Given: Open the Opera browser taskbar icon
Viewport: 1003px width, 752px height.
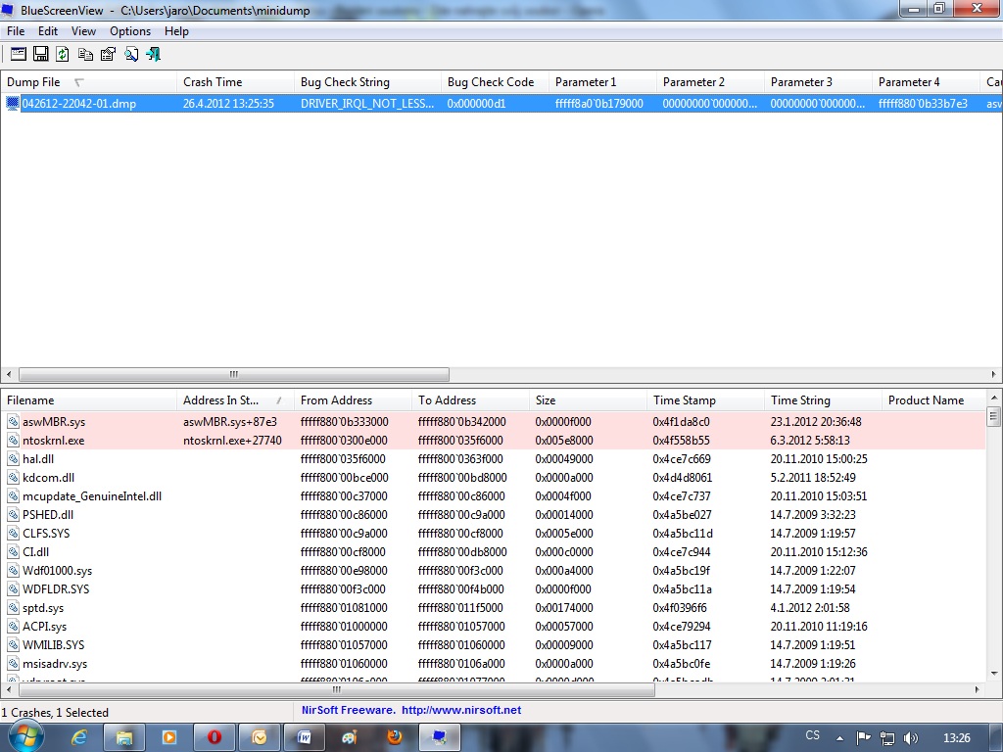Looking at the screenshot, I should [215, 737].
